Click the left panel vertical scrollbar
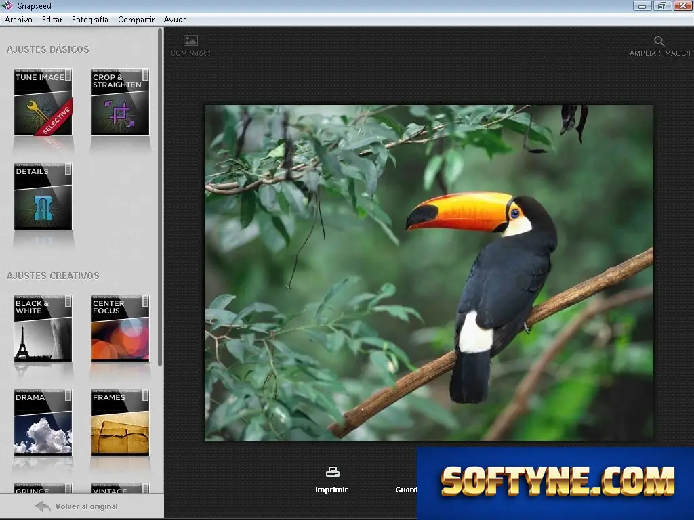694x520 pixels. coord(160,197)
